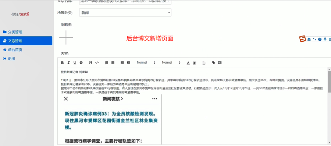
Task: Open the text background color picker
Action: [195, 63]
